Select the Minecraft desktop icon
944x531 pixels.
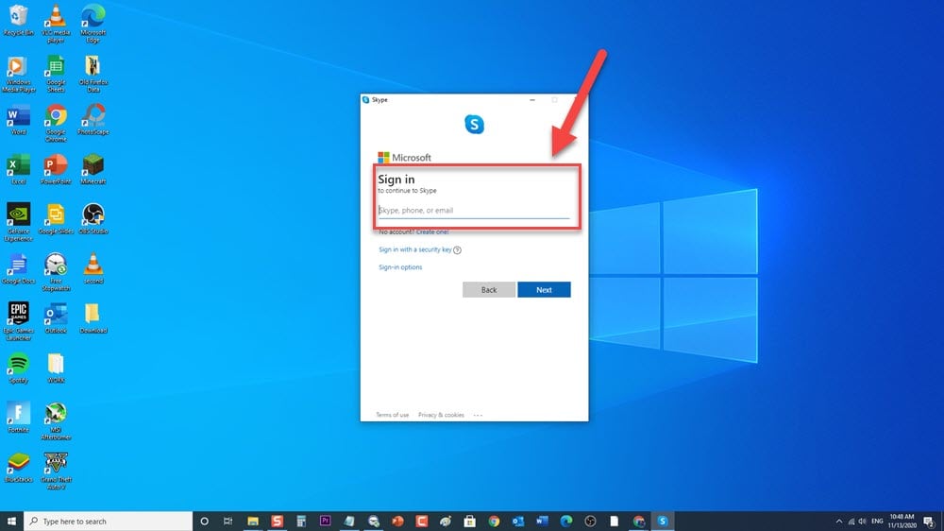pyautogui.click(x=93, y=169)
